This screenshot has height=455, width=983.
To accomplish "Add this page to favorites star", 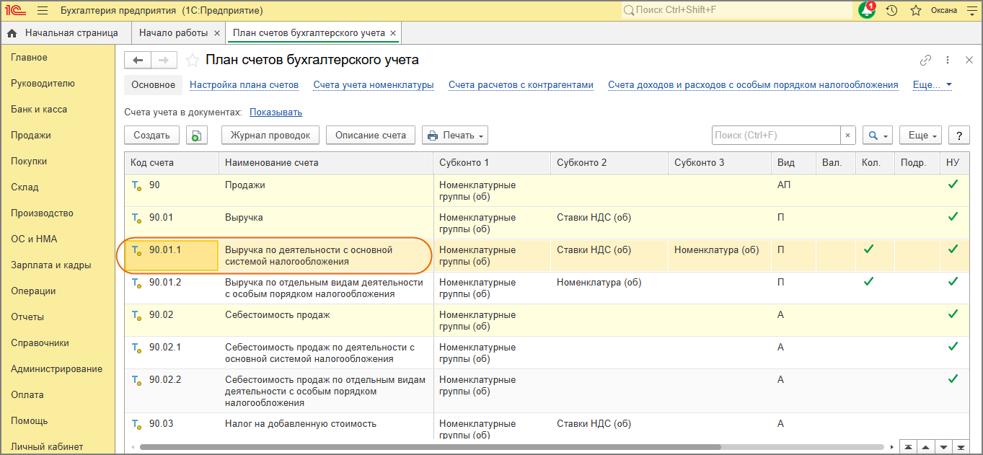I will (193, 60).
